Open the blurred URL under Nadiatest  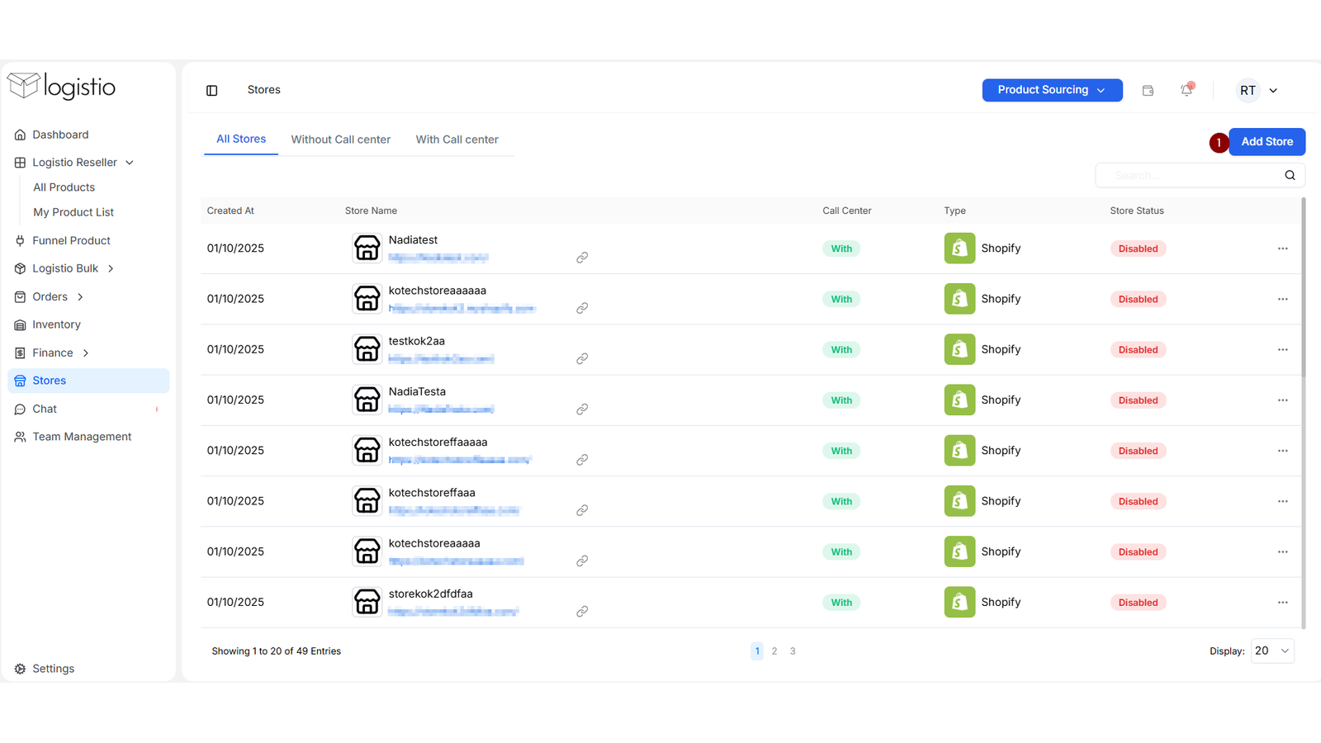click(438, 258)
